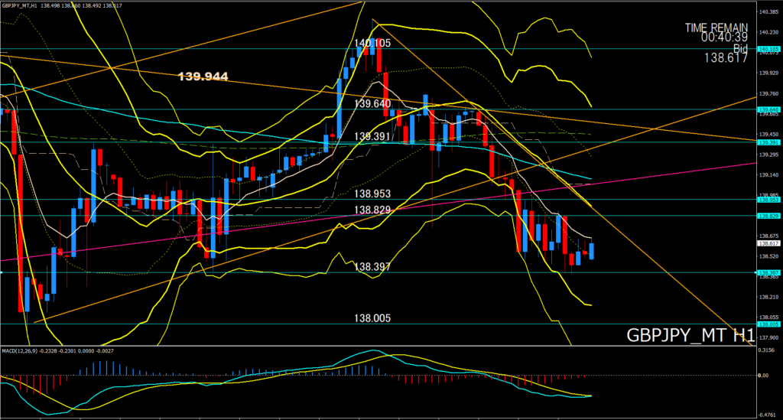The height and width of the screenshot is (420, 783).
Task: Select the 139.391 label inside the chart
Action: tap(372, 137)
